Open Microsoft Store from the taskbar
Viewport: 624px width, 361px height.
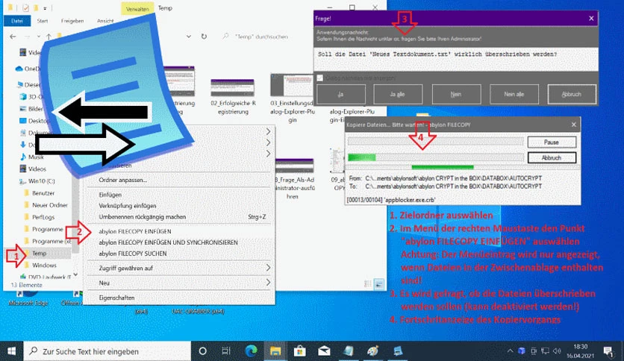[x=299, y=351]
